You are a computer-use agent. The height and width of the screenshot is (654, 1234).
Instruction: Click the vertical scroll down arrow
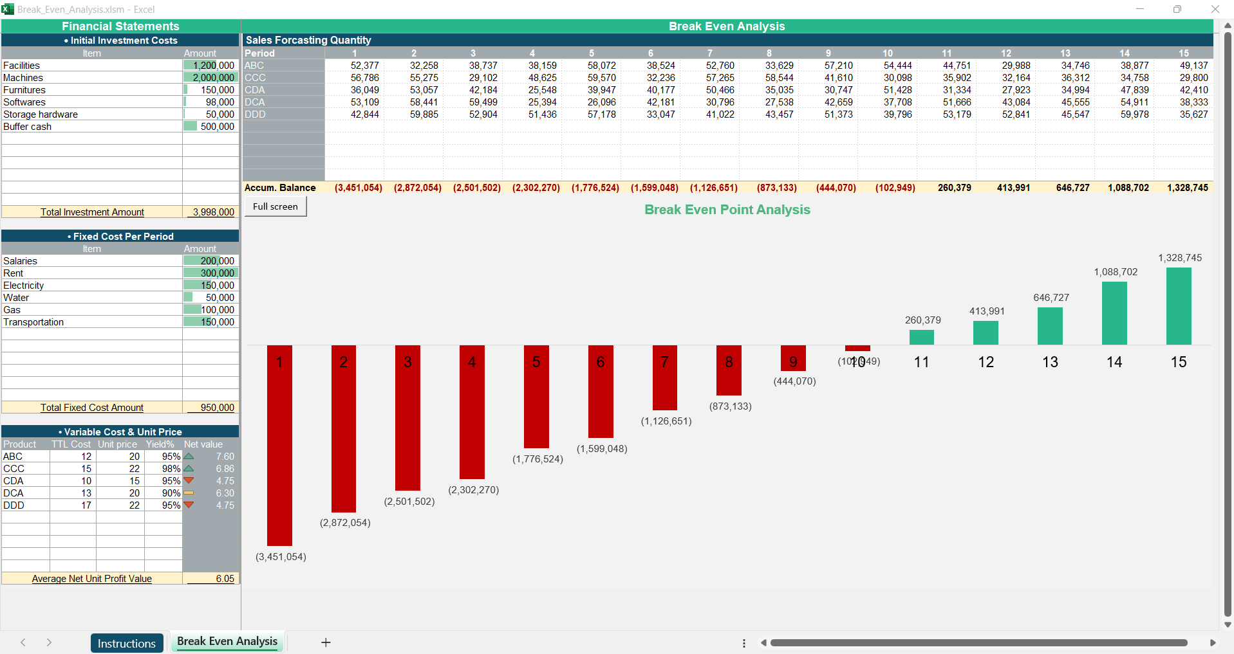[1228, 624]
